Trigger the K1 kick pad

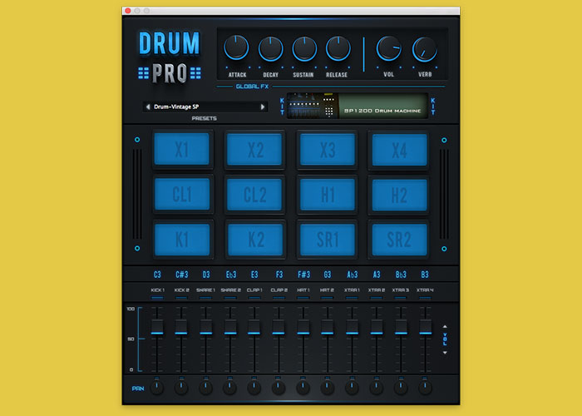182,240
